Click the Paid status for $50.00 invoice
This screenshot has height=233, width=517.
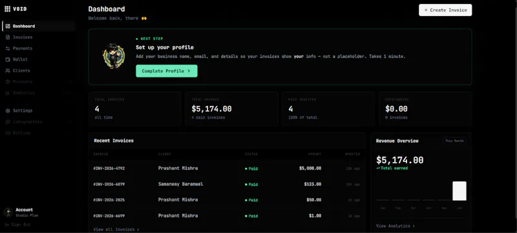click(x=251, y=200)
